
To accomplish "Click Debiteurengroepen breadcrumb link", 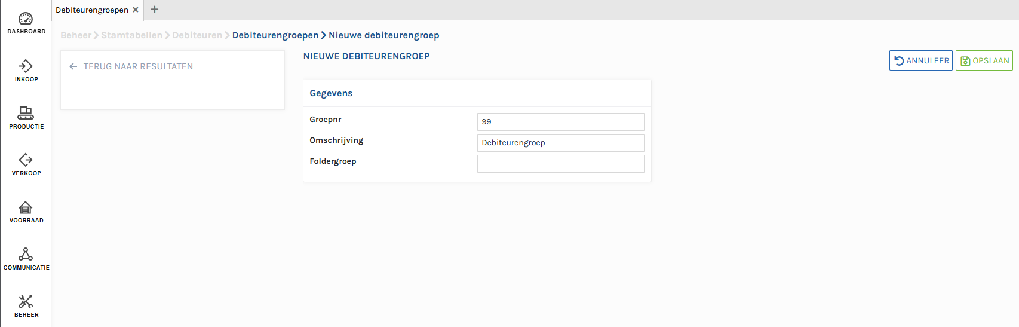I will coord(275,35).
